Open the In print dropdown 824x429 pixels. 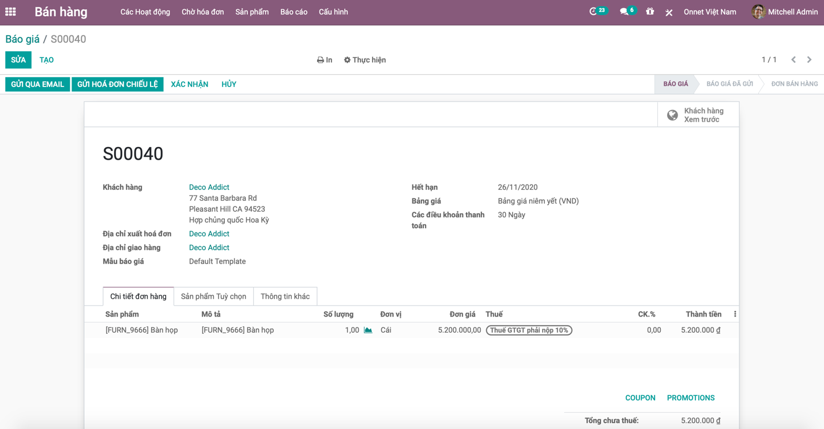[x=325, y=60]
